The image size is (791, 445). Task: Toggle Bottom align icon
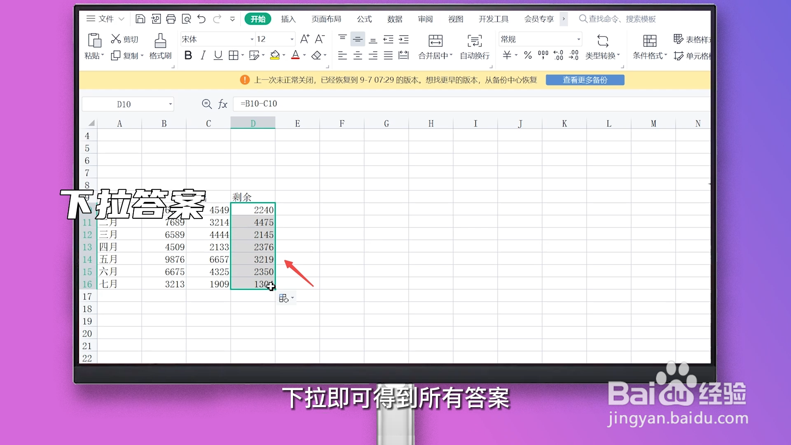(373, 40)
